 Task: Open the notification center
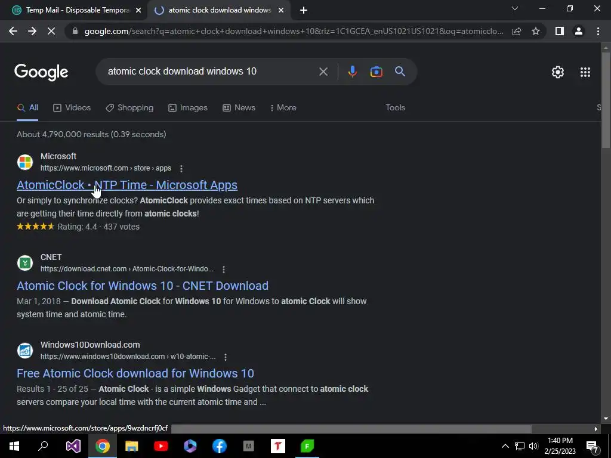[x=593, y=446]
